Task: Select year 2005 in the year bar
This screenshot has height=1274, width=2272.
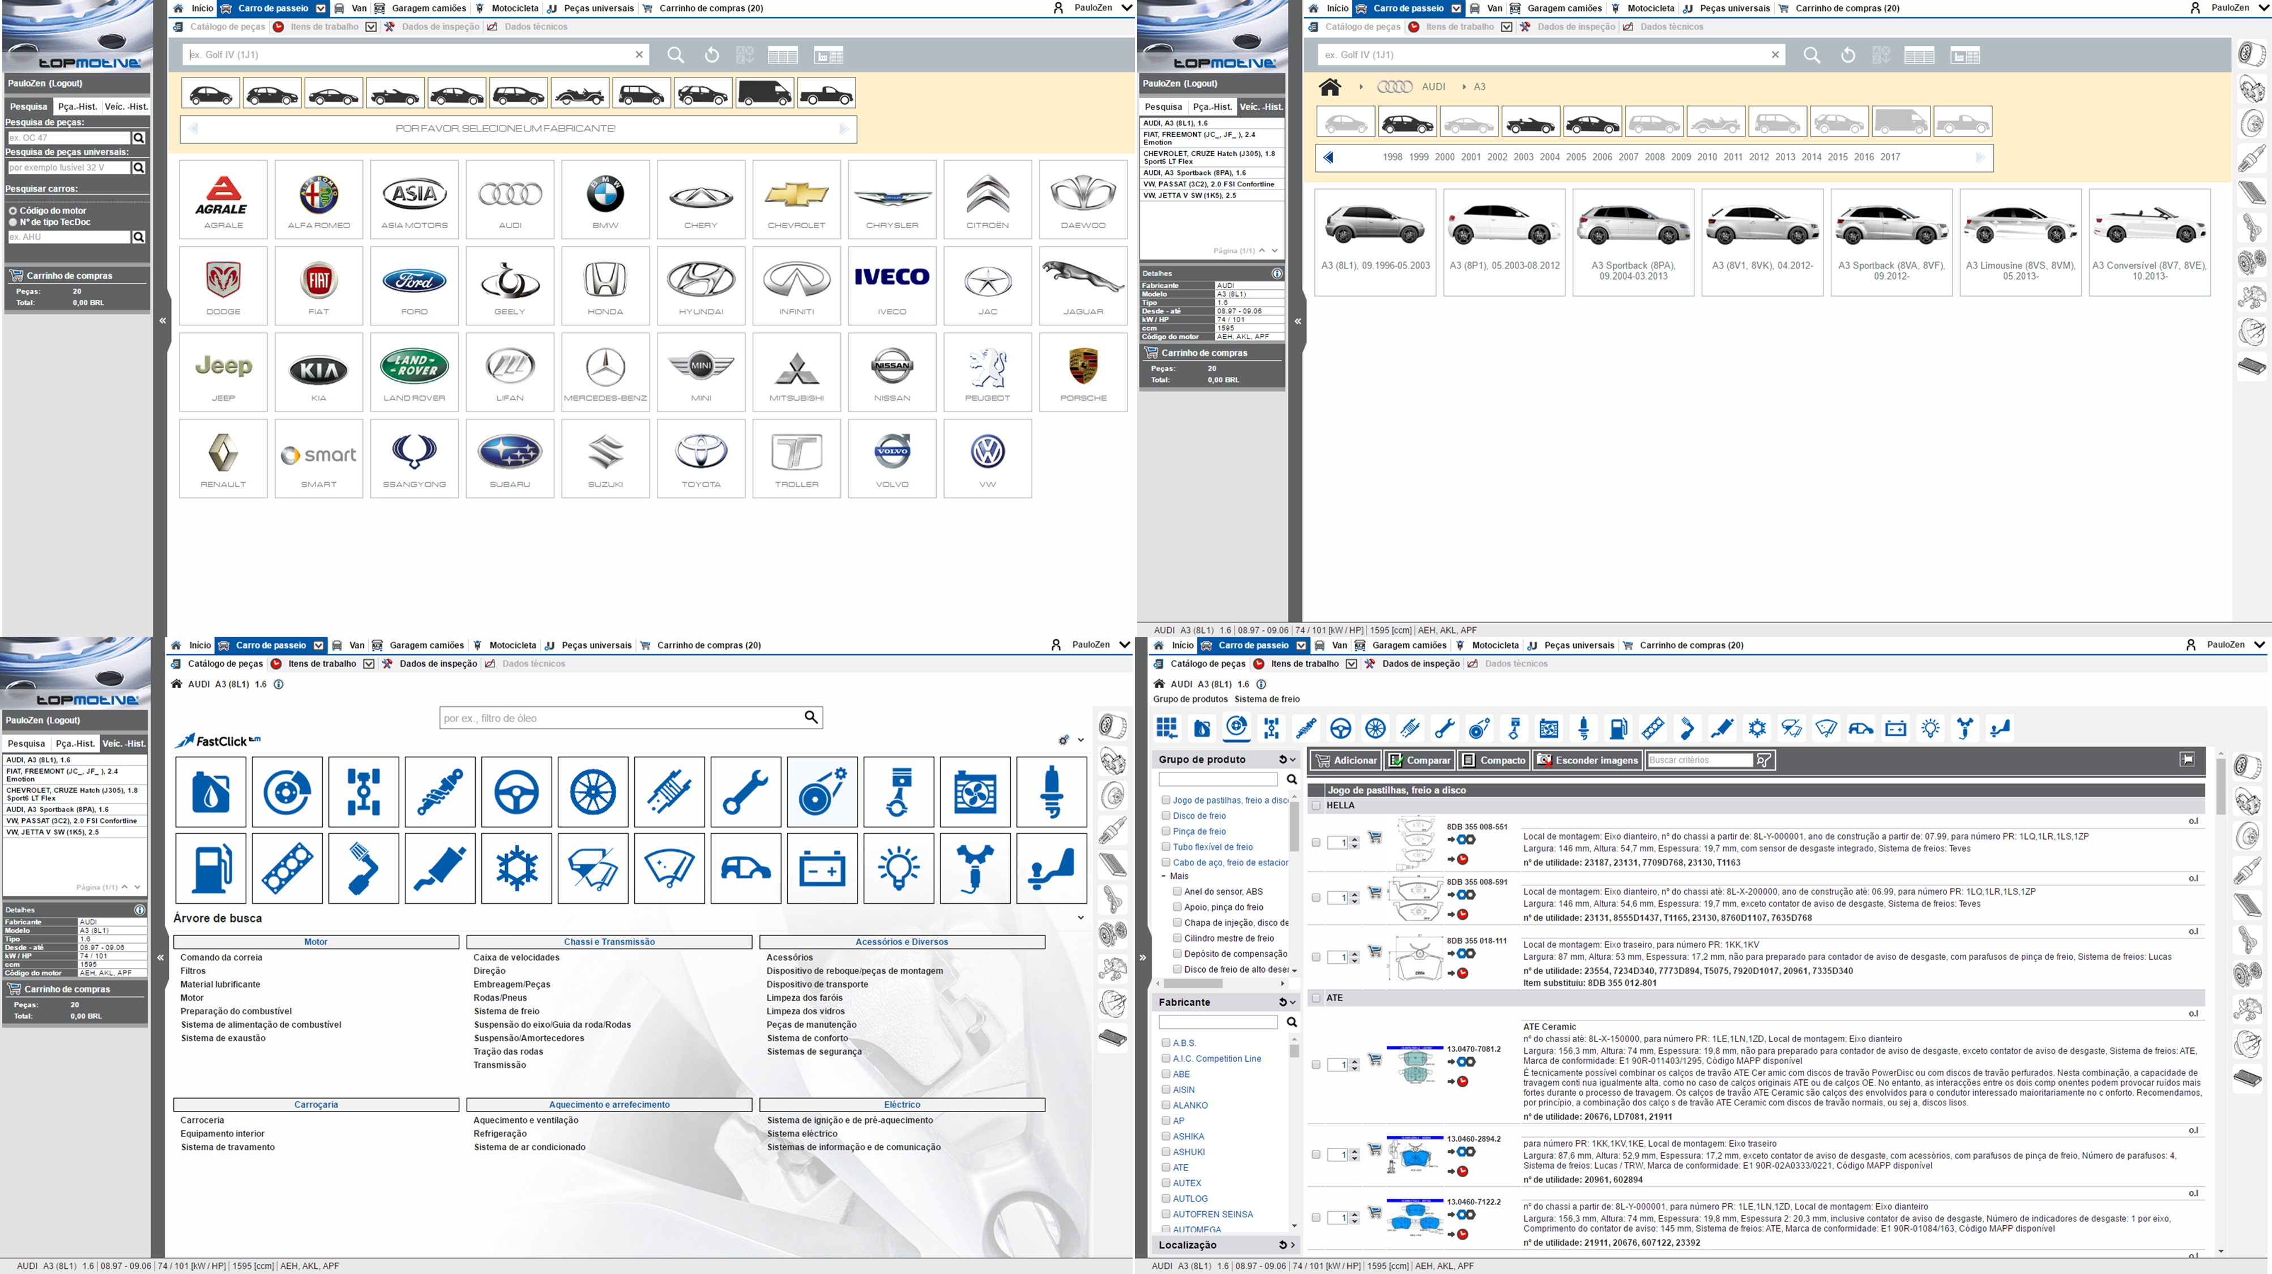Action: (x=1576, y=157)
